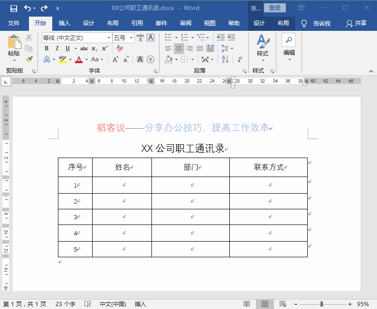
Task: Click the shading paint bucket icon
Action: pyautogui.click(x=169, y=59)
